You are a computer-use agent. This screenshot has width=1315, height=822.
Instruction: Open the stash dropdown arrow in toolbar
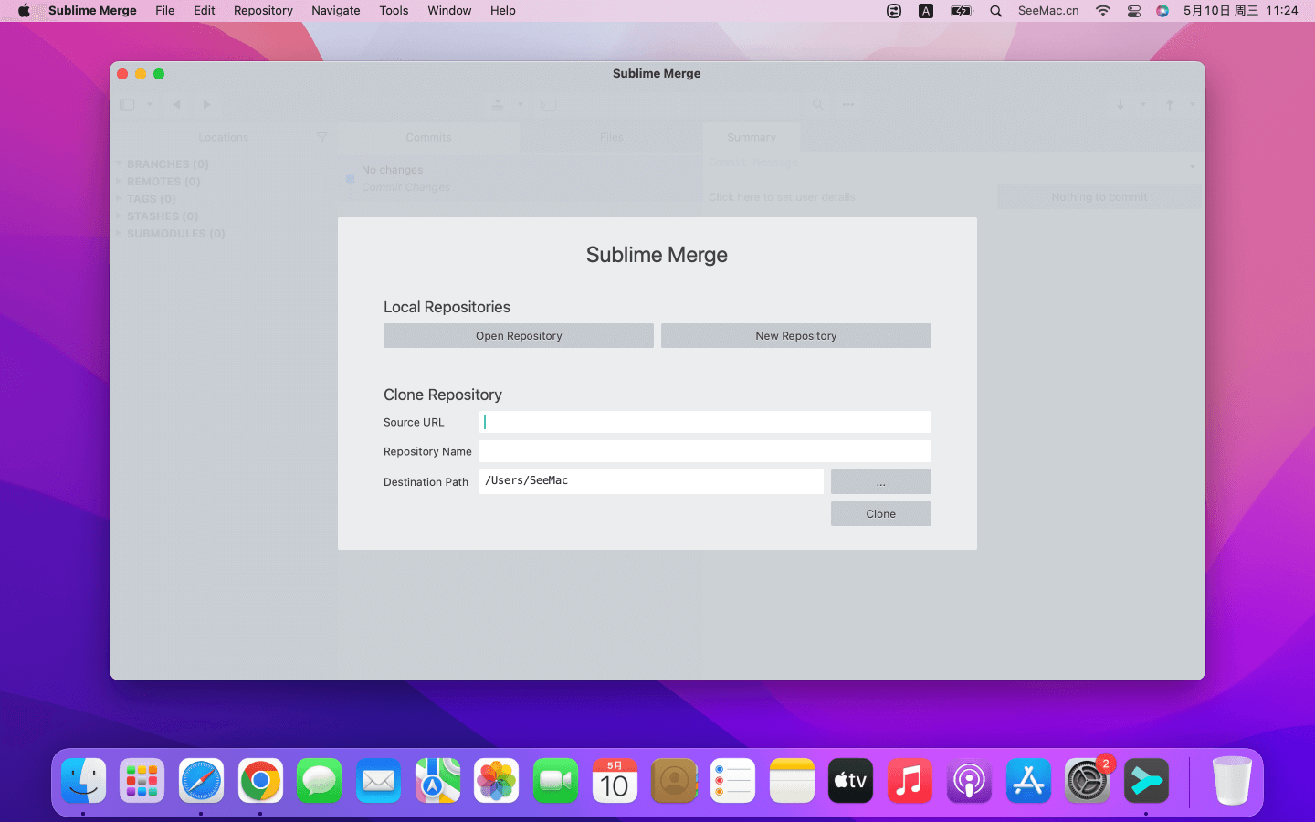(x=521, y=104)
